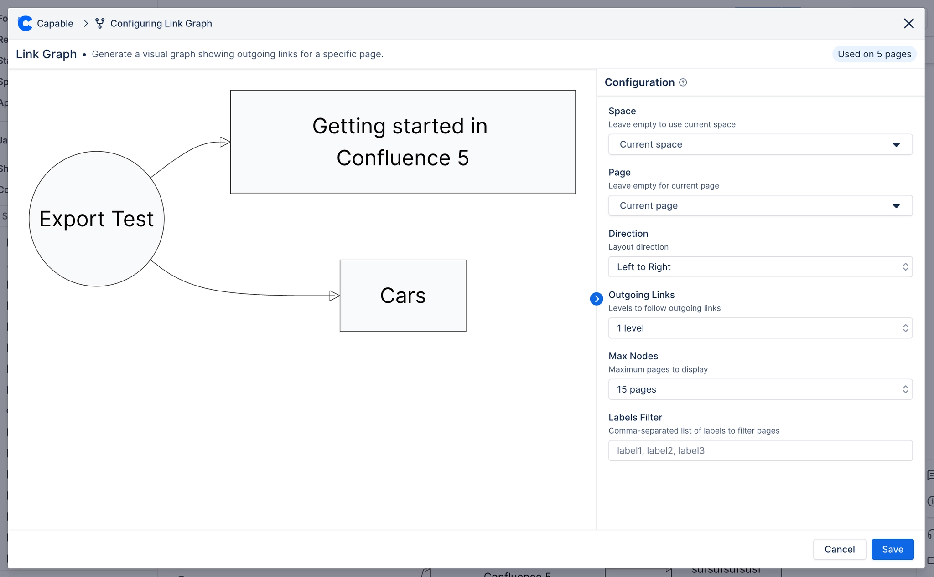934x577 pixels.
Task: Select the Cars node in the graph
Action: tap(403, 295)
